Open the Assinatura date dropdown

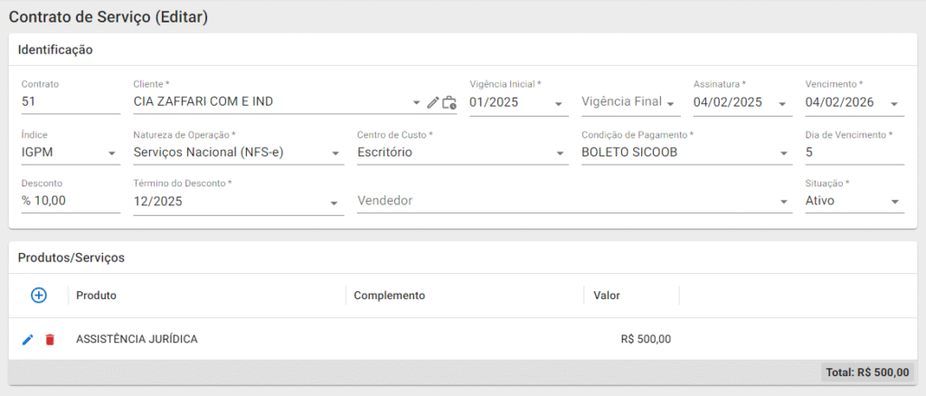782,103
